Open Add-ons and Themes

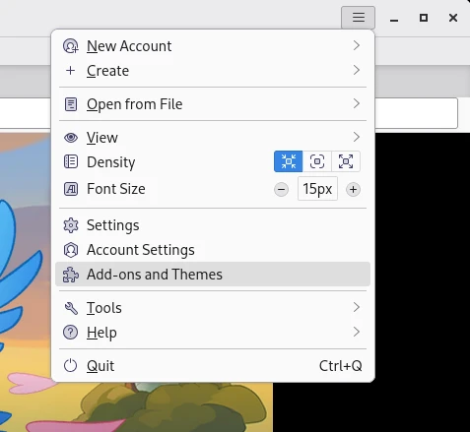click(x=213, y=275)
